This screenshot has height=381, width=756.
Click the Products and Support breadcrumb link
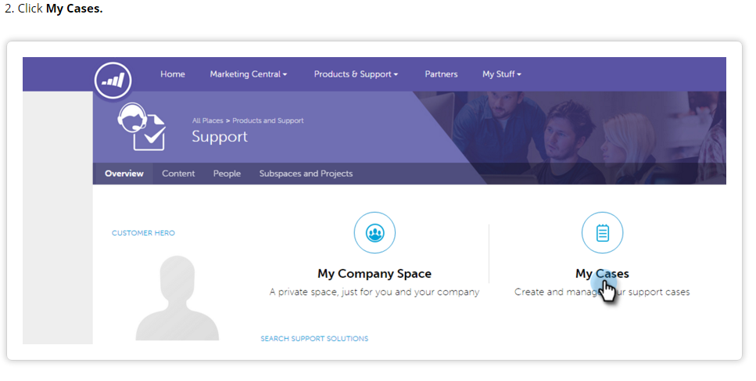(x=268, y=121)
